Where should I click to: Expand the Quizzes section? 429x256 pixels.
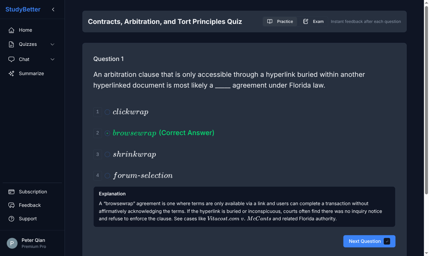52,44
